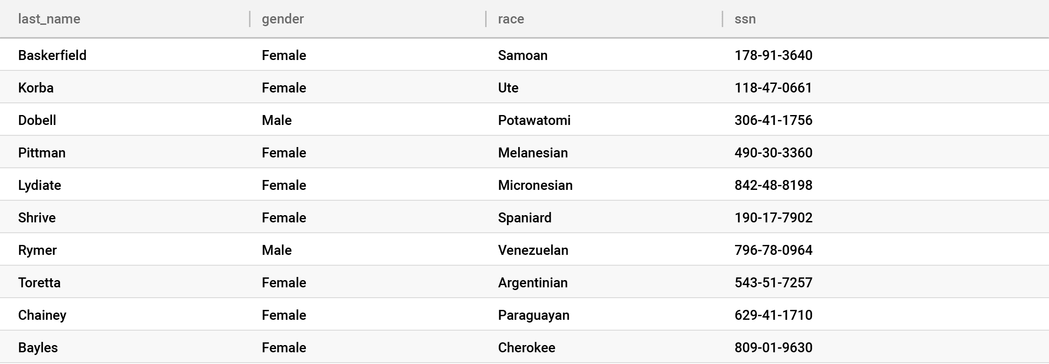Click the Cherokee race cell
This screenshot has height=364, width=1049.
pyautogui.click(x=526, y=347)
